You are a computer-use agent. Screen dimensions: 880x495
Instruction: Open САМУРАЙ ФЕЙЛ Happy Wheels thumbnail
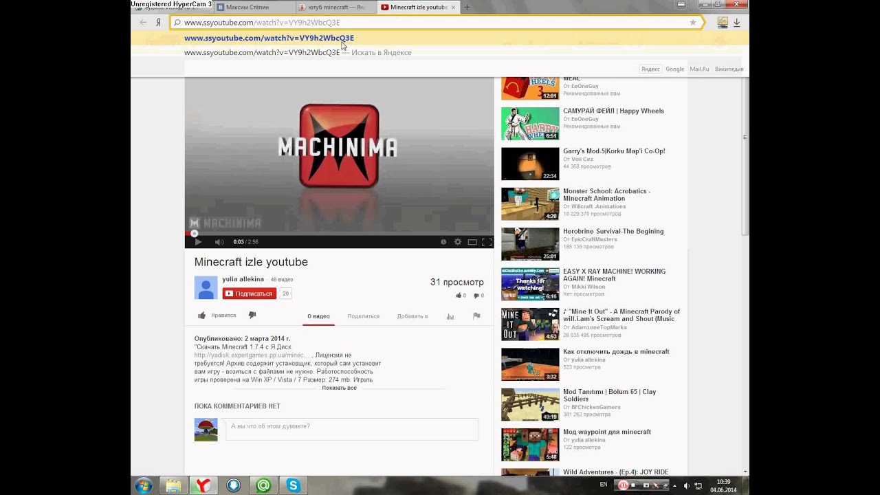click(530, 124)
